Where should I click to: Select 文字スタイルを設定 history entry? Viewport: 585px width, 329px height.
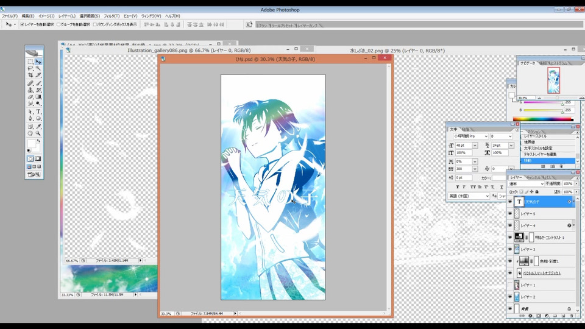(548, 148)
